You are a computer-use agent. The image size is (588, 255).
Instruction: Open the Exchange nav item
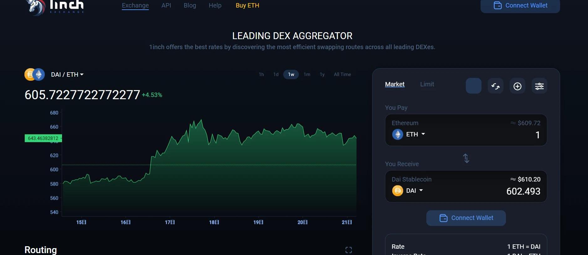click(135, 5)
